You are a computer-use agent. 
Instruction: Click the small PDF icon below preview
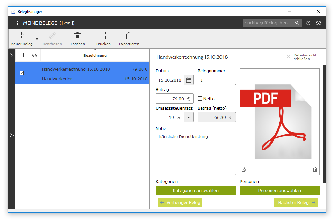click(x=244, y=169)
